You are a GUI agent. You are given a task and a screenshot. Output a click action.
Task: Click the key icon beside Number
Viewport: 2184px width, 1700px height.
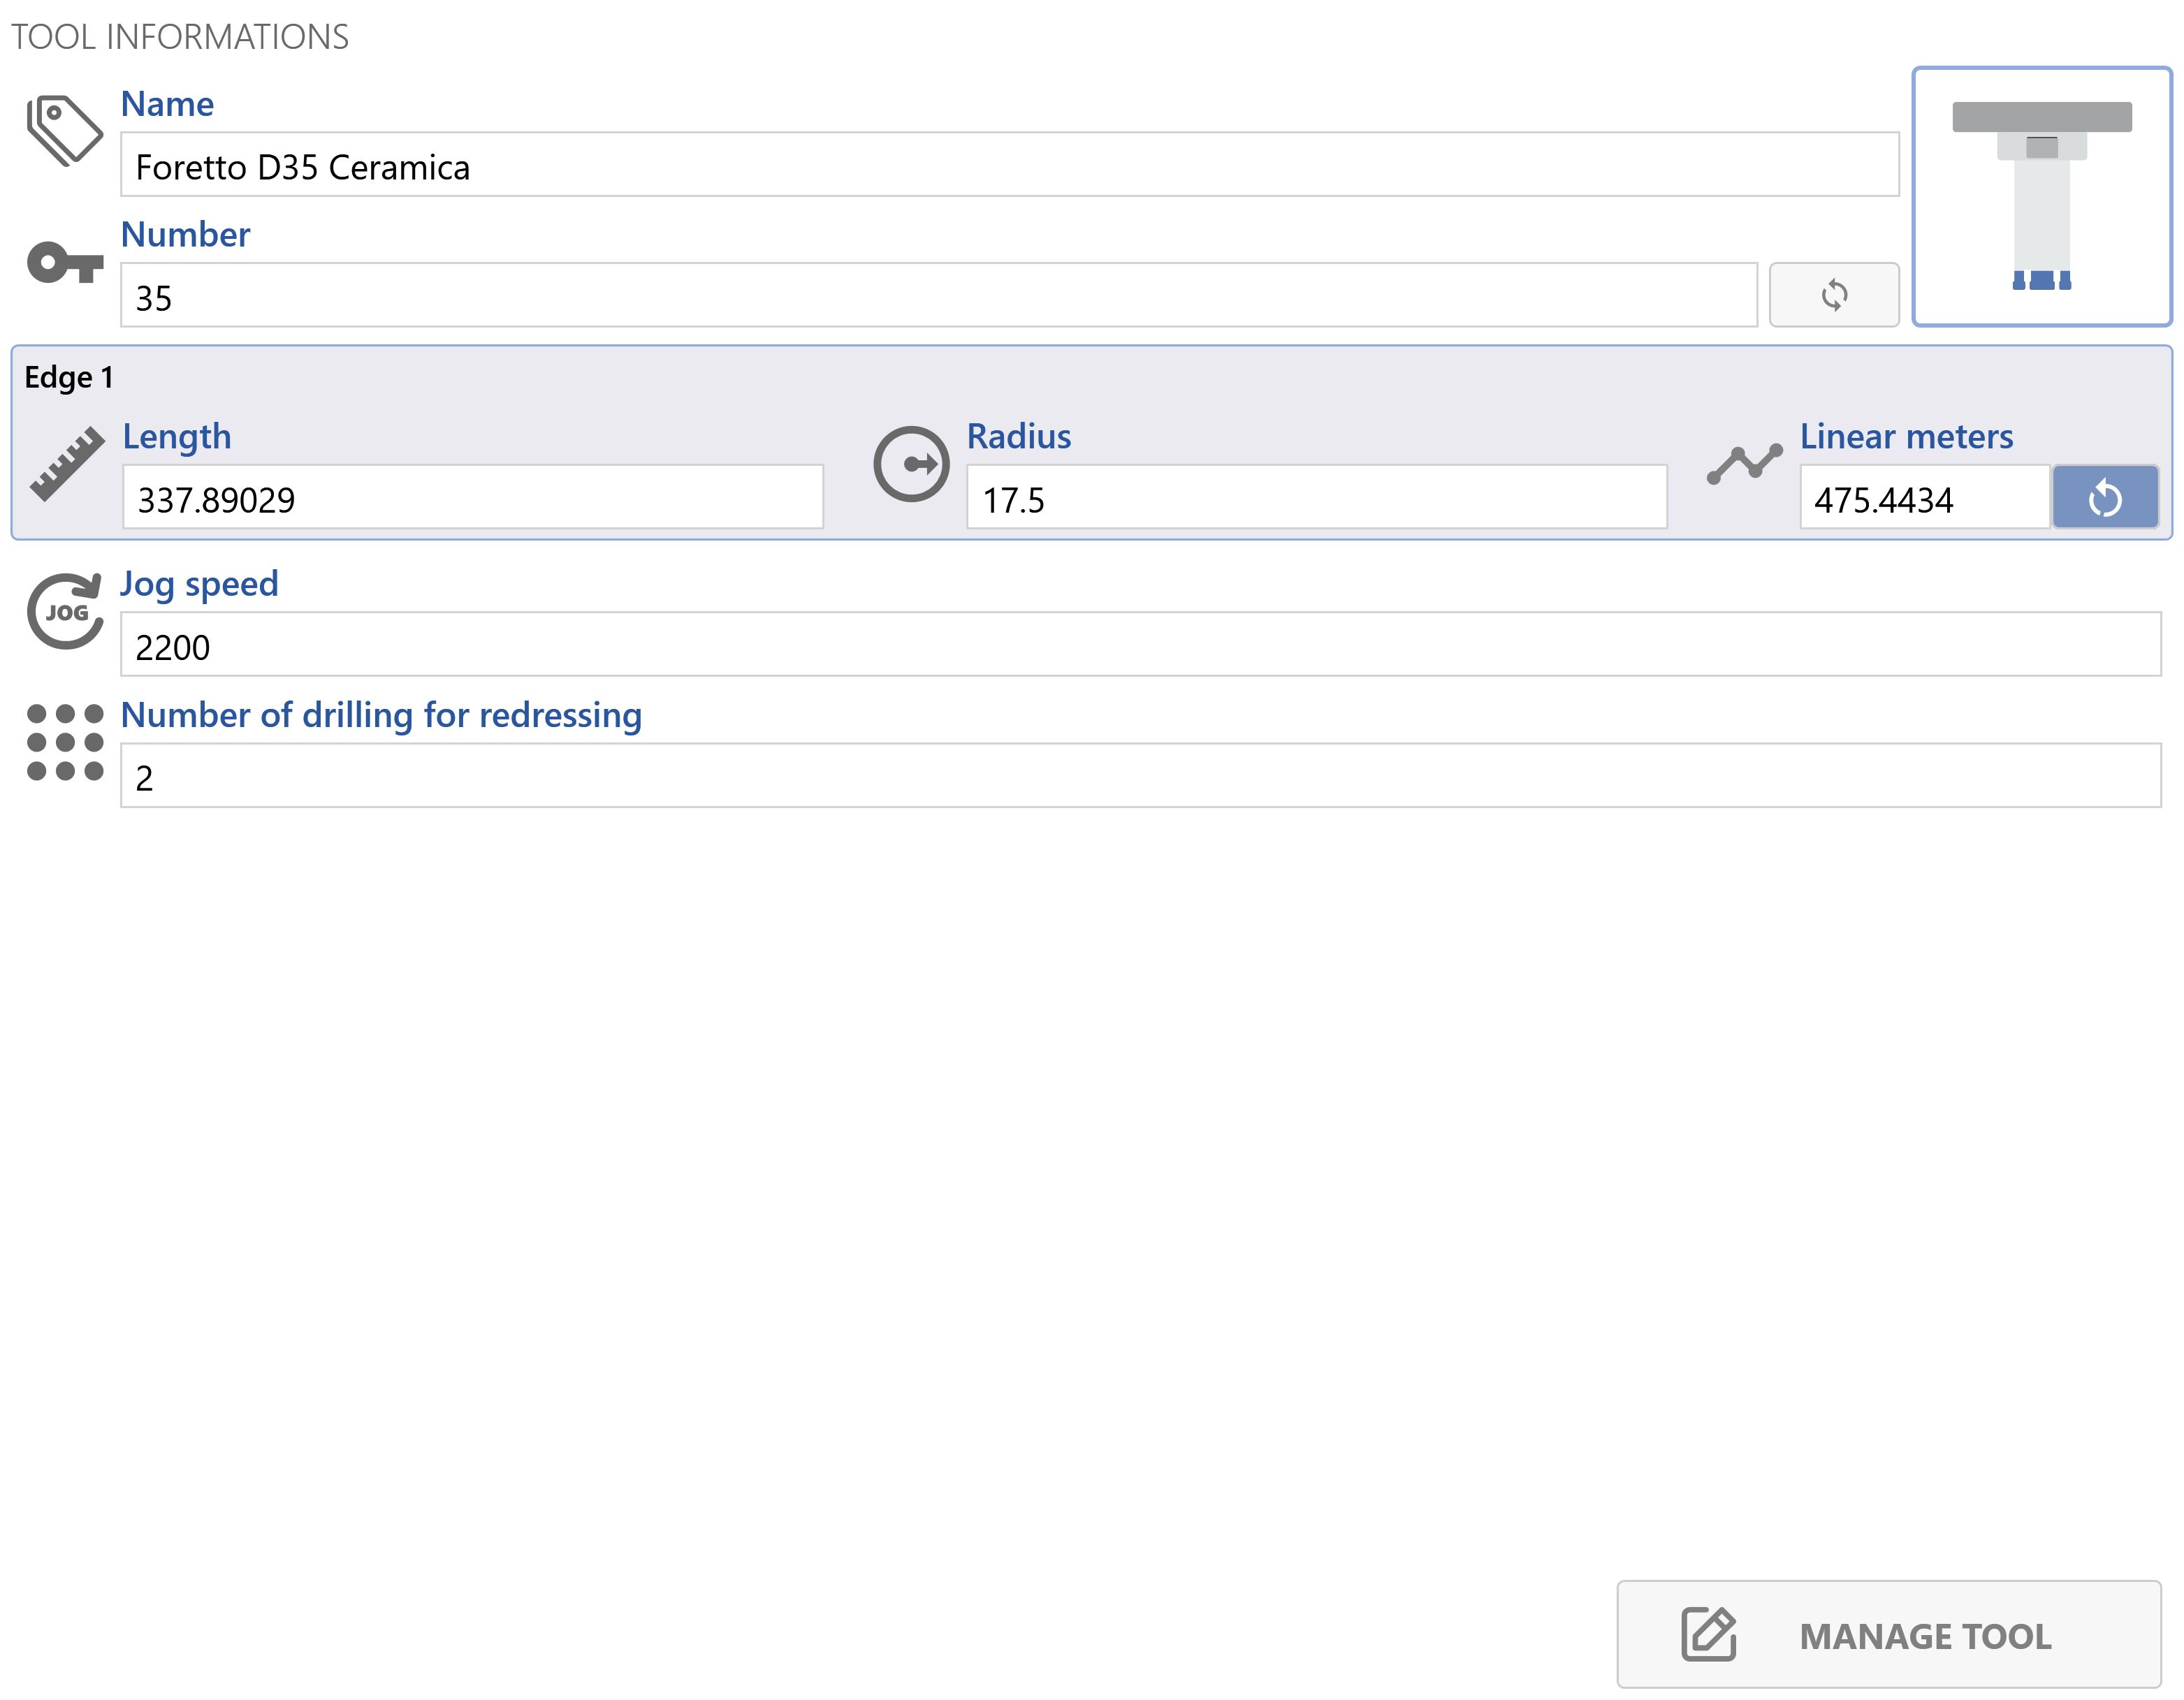point(65,263)
